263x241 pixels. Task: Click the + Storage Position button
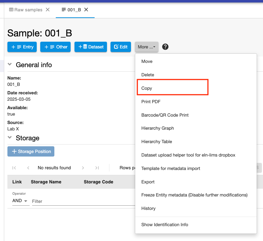pos(31,151)
